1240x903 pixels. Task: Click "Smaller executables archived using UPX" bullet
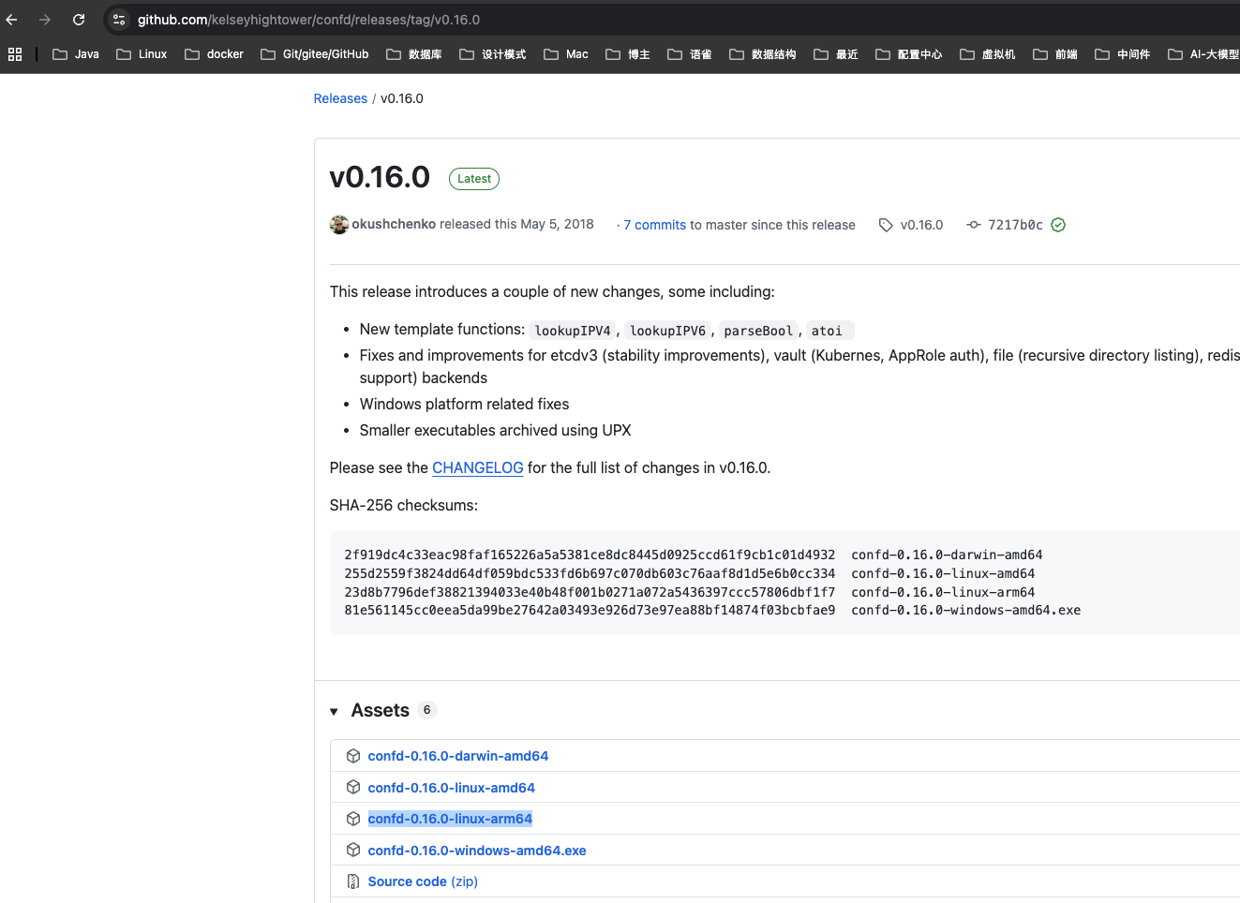pyautogui.click(x=495, y=430)
